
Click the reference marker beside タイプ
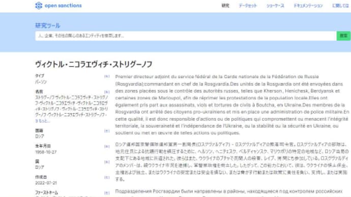pyautogui.click(x=107, y=76)
